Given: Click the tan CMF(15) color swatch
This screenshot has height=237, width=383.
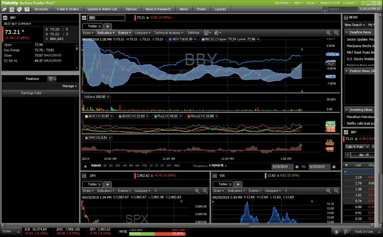Looking at the screenshot, I should [86, 138].
